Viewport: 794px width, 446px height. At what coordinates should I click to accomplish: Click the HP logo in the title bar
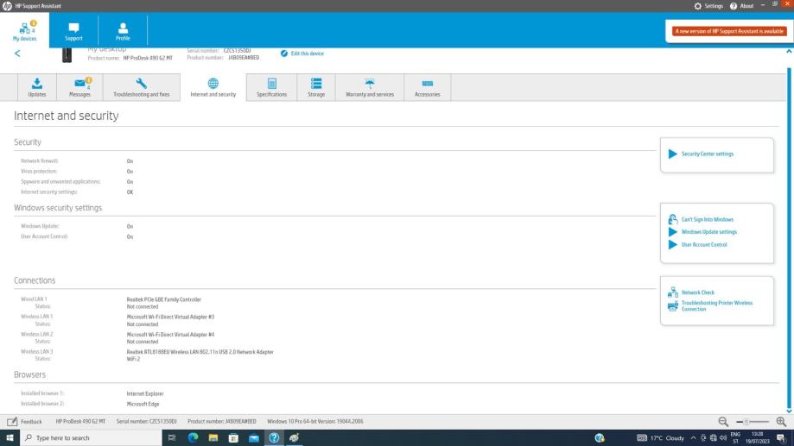pos(7,6)
